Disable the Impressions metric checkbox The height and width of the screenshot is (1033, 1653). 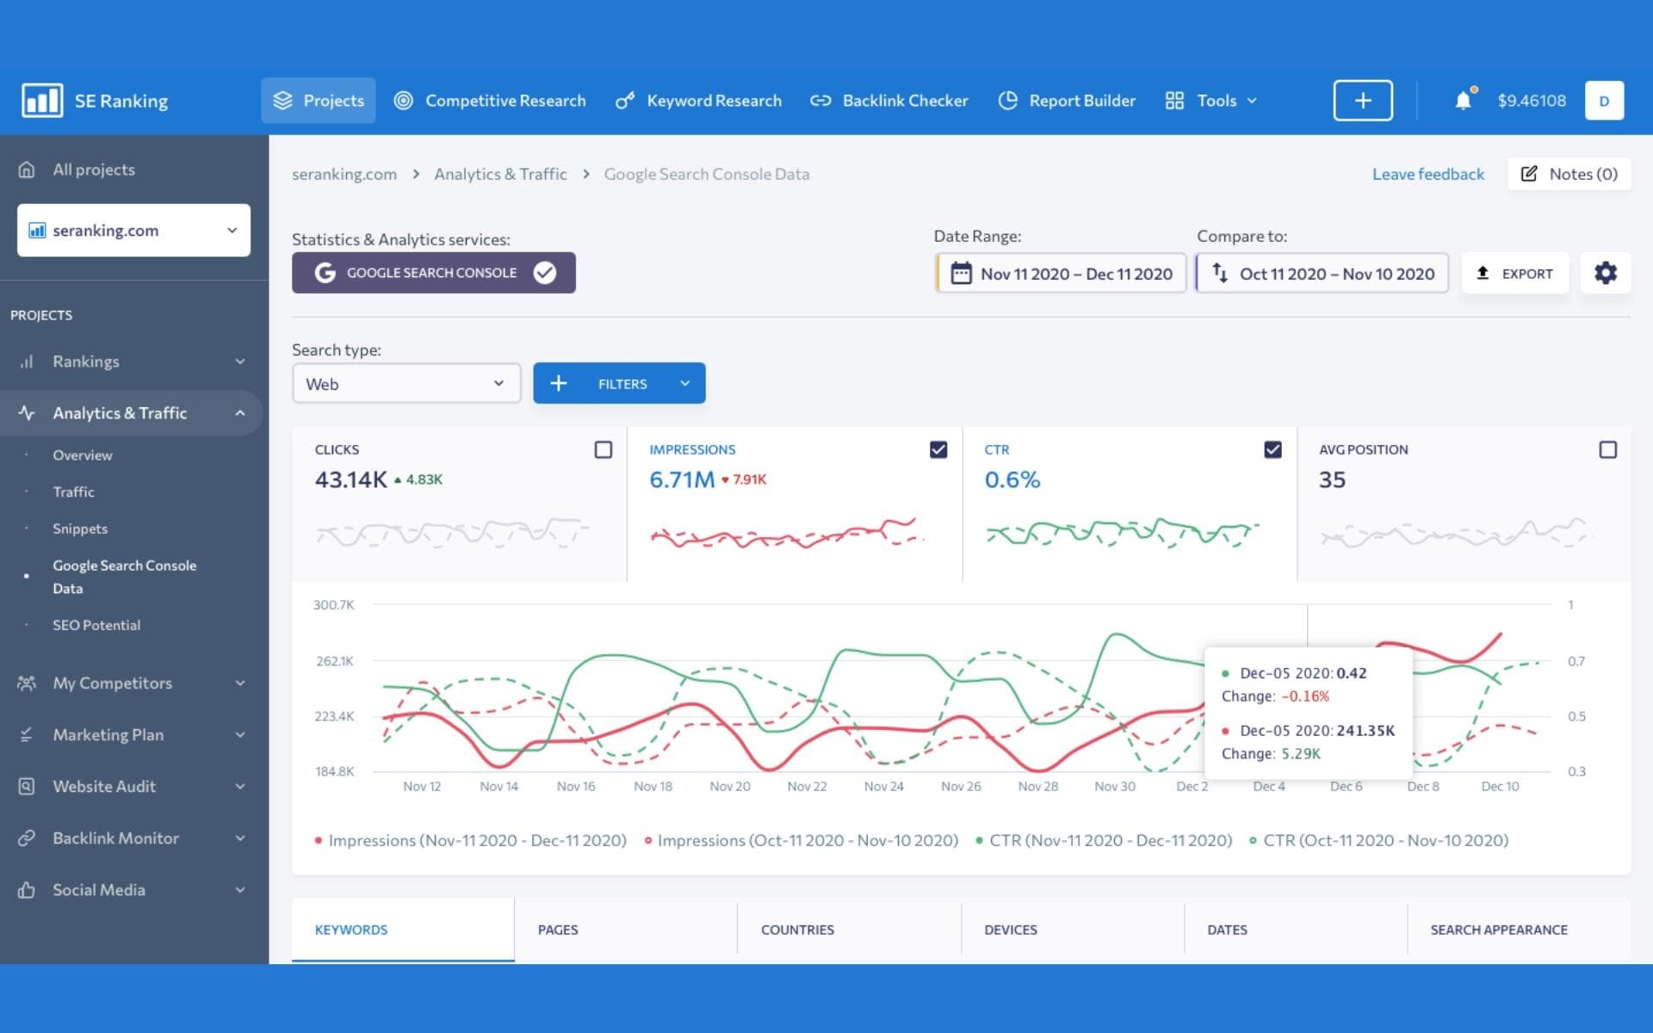(937, 449)
